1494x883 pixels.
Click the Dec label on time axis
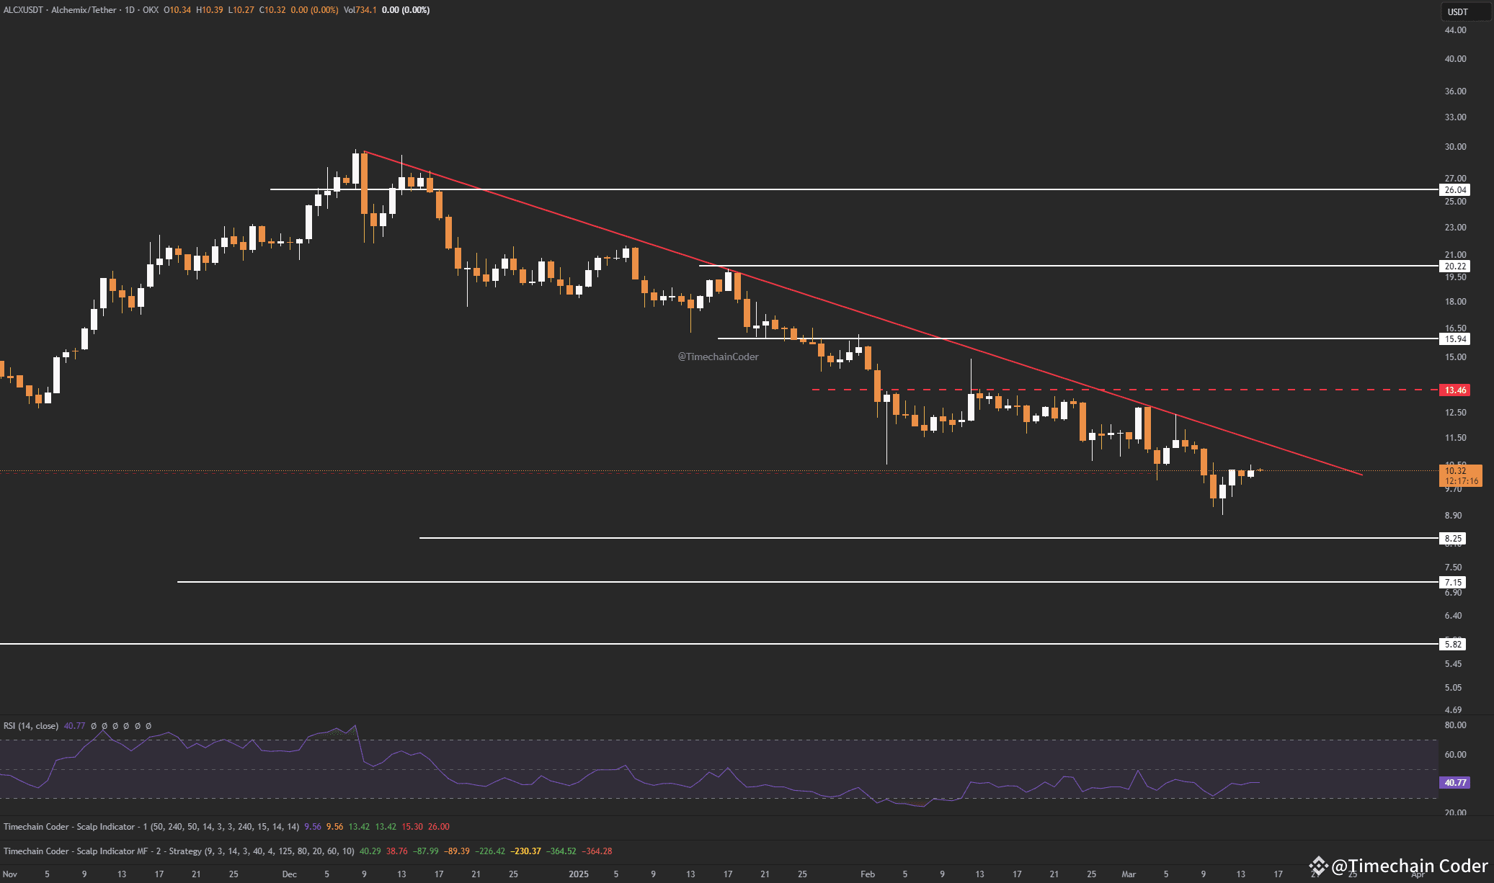(x=290, y=874)
